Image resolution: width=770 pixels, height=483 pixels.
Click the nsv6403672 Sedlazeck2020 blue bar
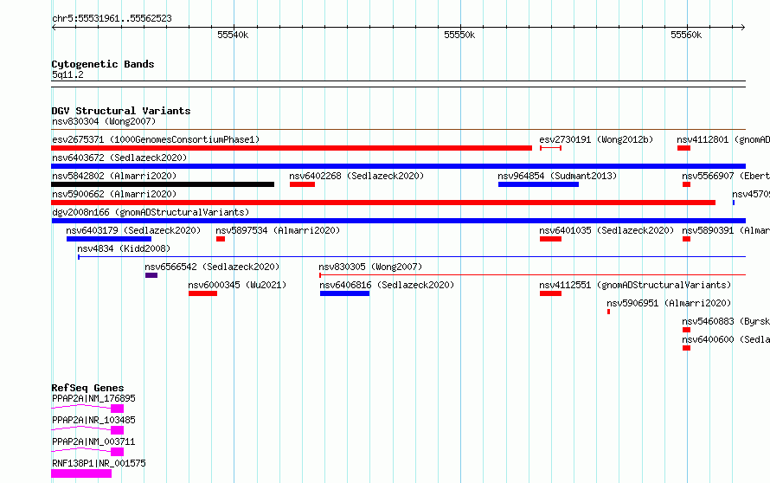click(x=398, y=166)
